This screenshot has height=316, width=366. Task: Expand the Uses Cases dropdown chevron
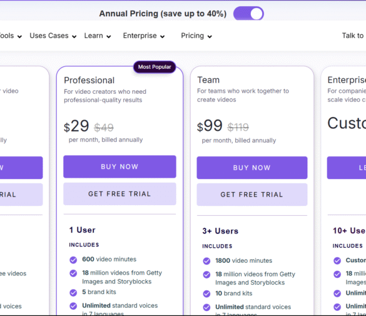74,36
